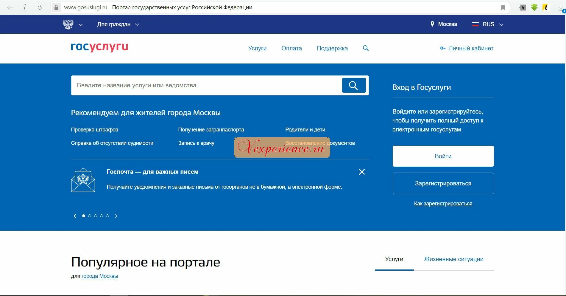This screenshot has height=296, width=566.
Task: Go to the next banner slide arrow
Action: coord(116,216)
